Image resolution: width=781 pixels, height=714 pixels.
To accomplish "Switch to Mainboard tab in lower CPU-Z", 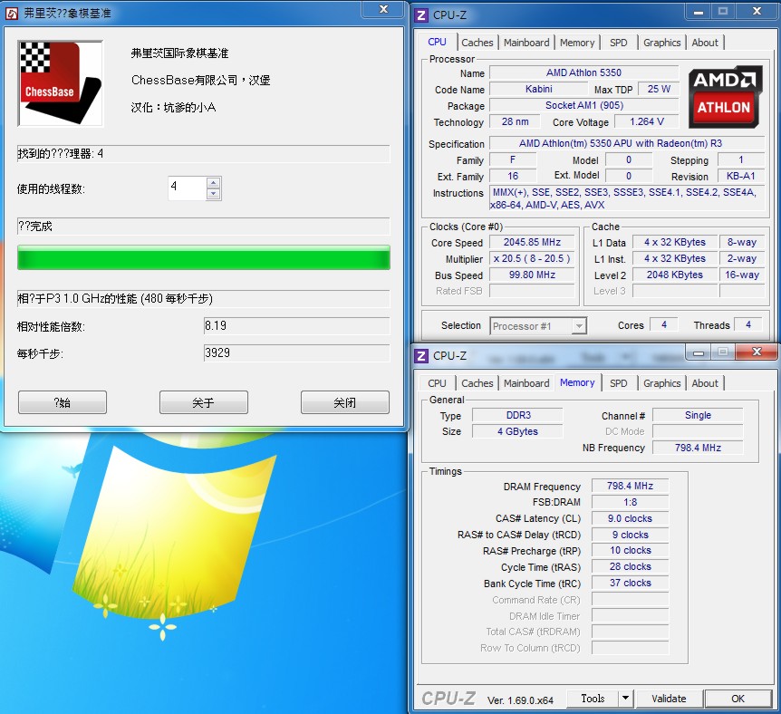I will click(x=526, y=383).
